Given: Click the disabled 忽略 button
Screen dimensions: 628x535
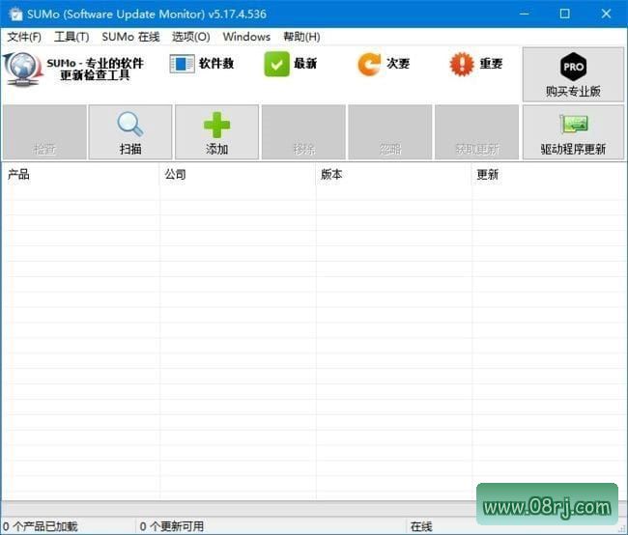Looking at the screenshot, I should coord(390,132).
